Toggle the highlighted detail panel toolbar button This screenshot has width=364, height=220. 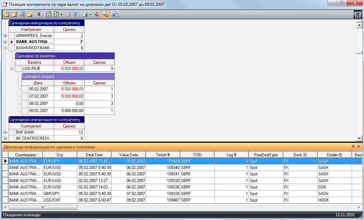(106, 15)
